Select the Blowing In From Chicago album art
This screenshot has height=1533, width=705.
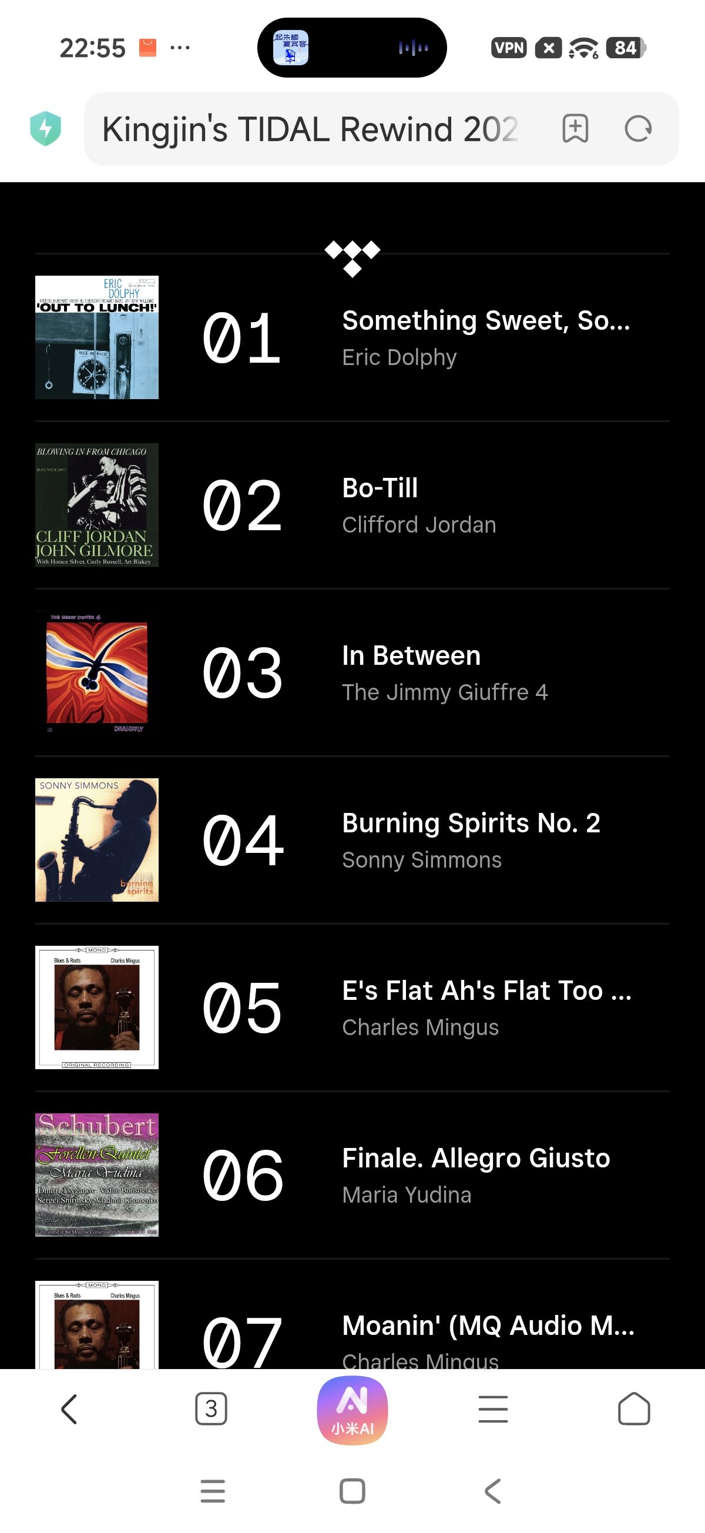pyautogui.click(x=97, y=505)
